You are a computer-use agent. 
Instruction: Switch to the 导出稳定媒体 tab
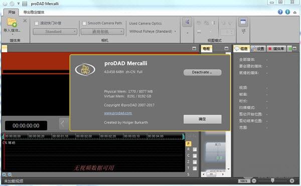pos(34,12)
